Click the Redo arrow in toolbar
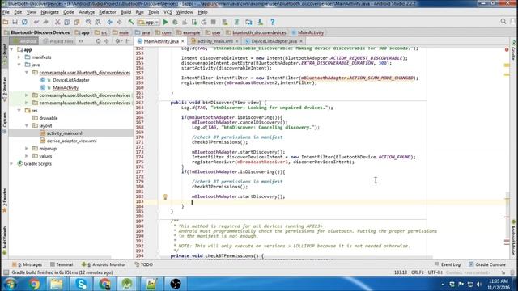The height and width of the screenshot is (291, 518). (45, 22)
